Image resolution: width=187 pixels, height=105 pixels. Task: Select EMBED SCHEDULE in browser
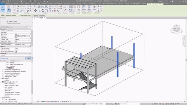click(10, 84)
